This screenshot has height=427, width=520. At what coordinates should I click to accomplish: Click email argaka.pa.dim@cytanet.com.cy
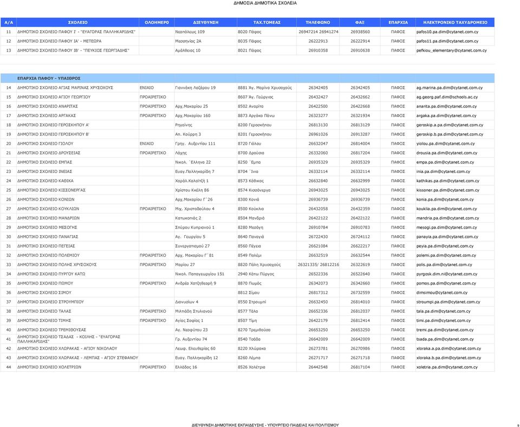(x=446, y=116)
